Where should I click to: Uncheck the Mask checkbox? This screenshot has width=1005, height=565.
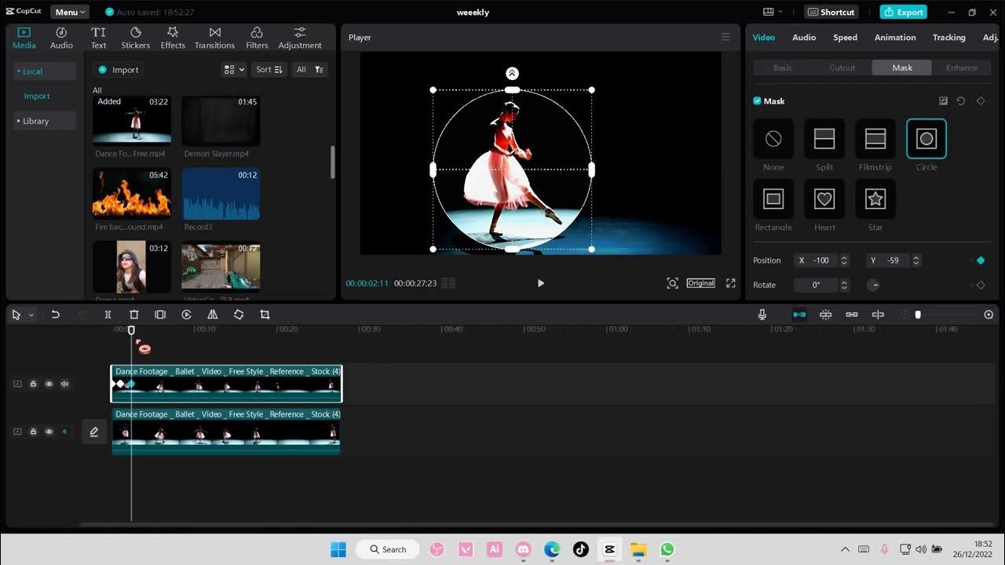pos(757,101)
